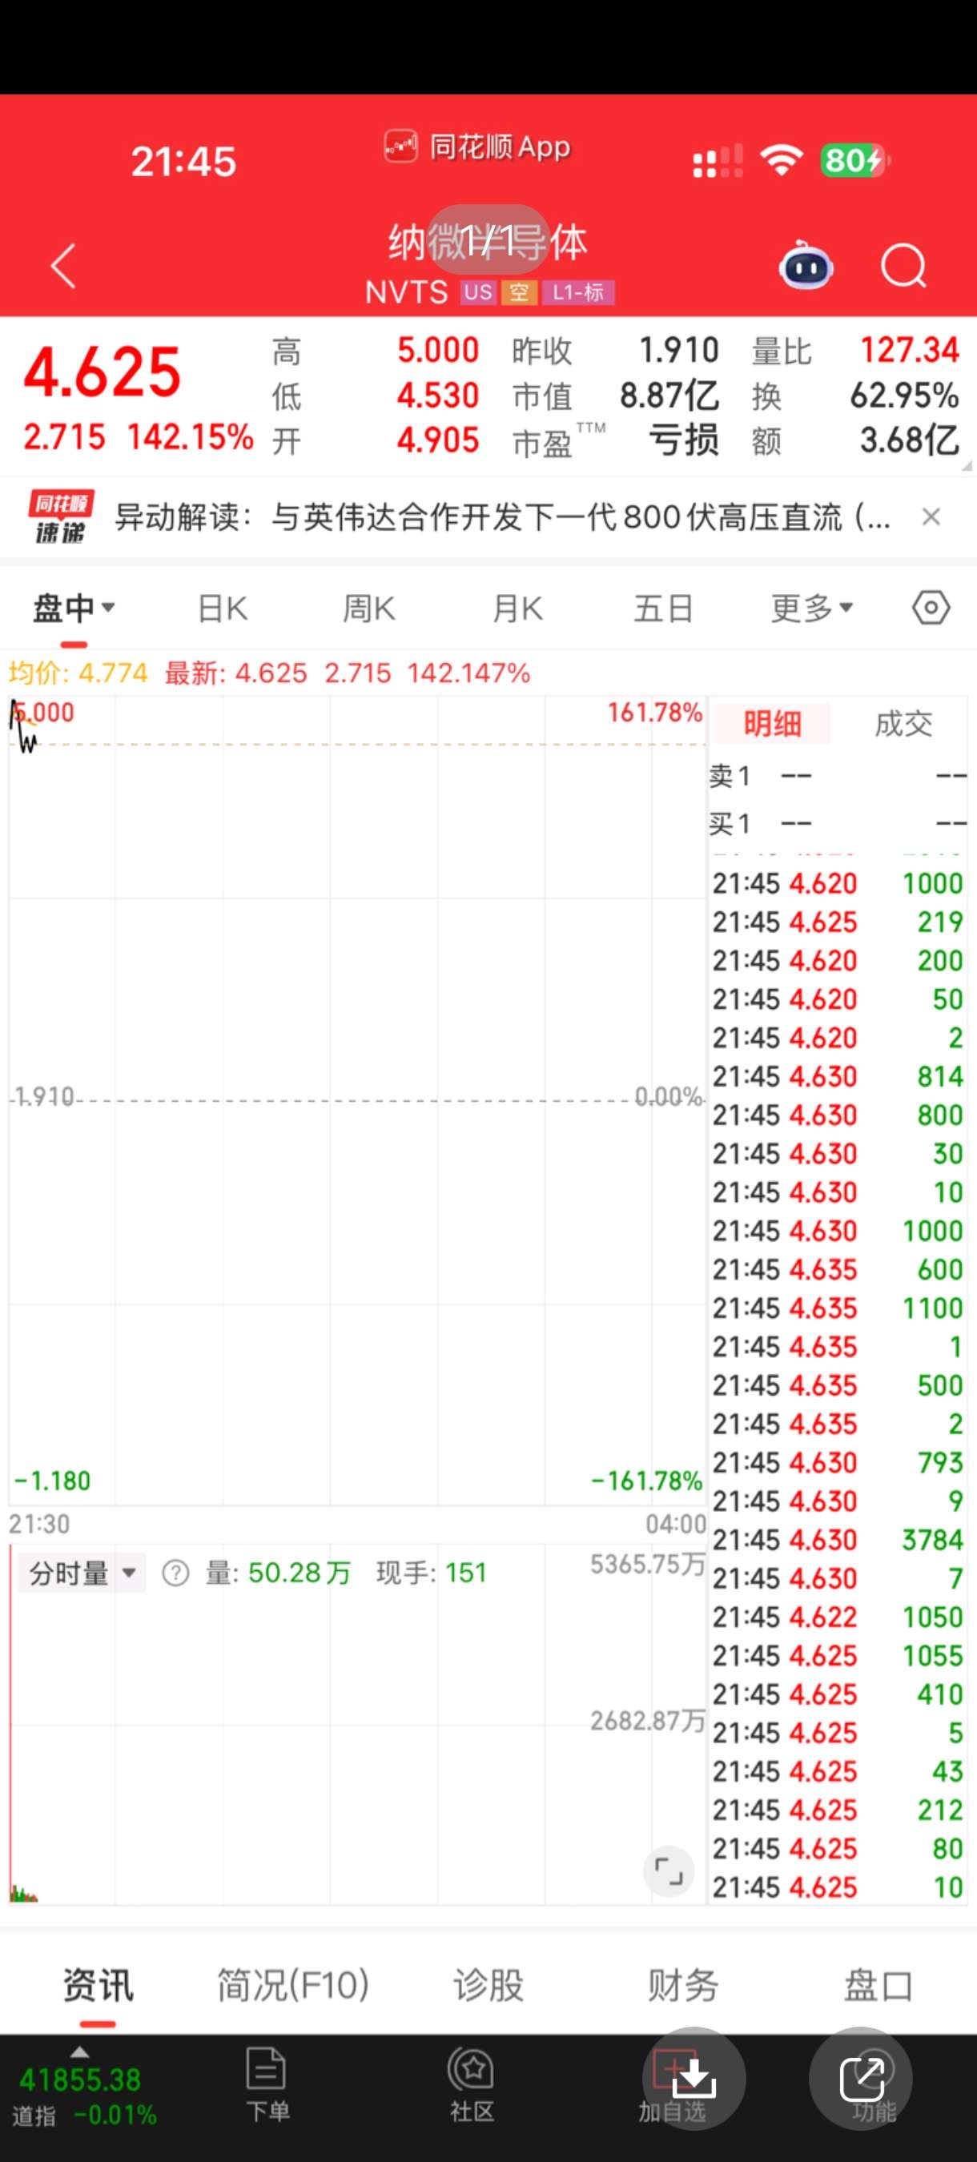
Task: Select the trade row with volume 3784
Action: (838, 1539)
